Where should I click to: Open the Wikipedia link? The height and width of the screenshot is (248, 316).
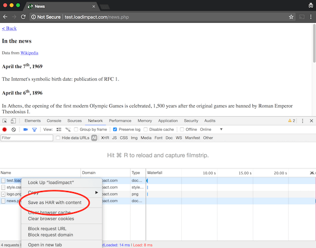click(x=29, y=53)
